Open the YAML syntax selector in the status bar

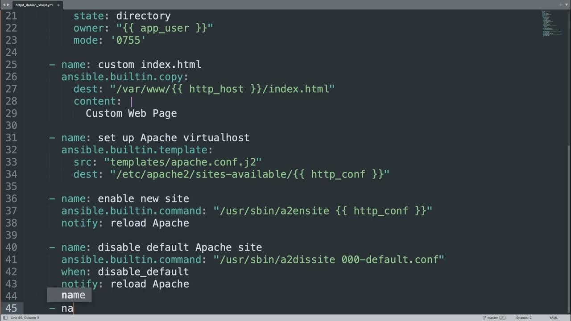(x=553, y=317)
